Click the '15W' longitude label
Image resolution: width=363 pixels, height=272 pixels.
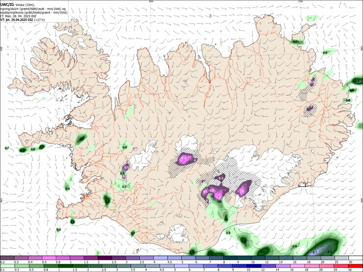click(x=300, y=1)
